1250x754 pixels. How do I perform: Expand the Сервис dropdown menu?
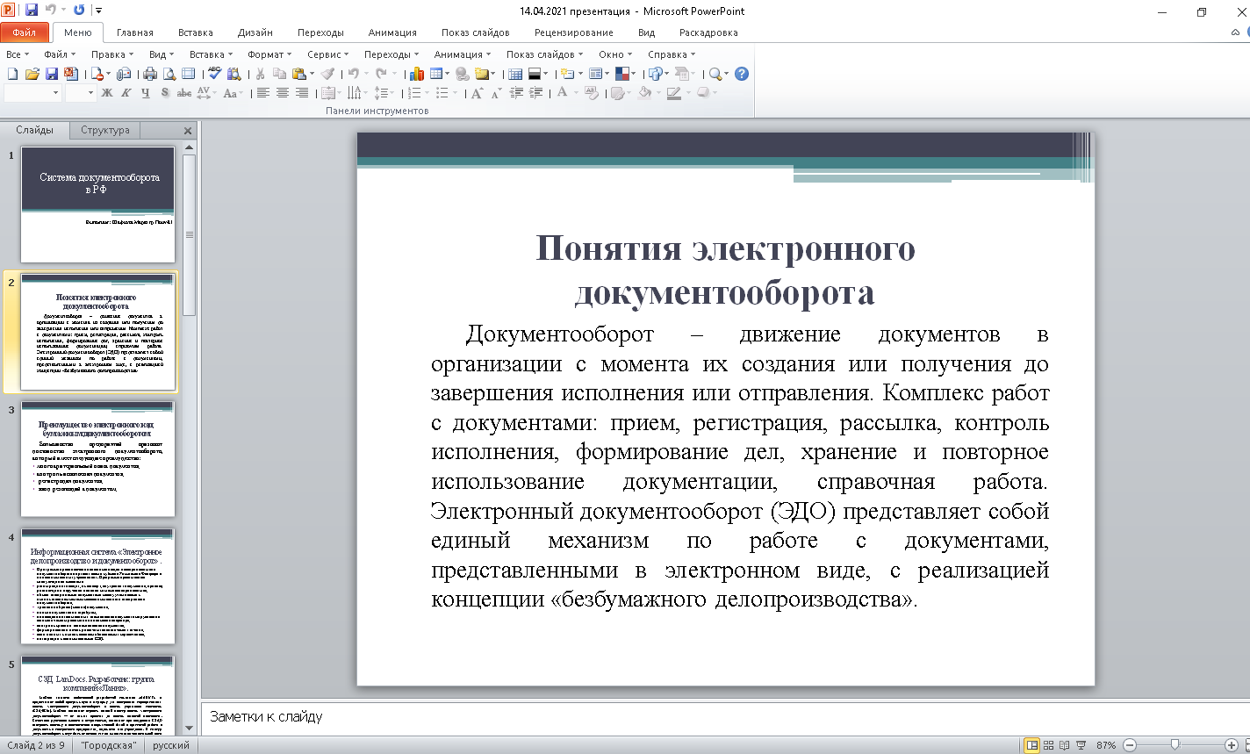pyautogui.click(x=328, y=54)
